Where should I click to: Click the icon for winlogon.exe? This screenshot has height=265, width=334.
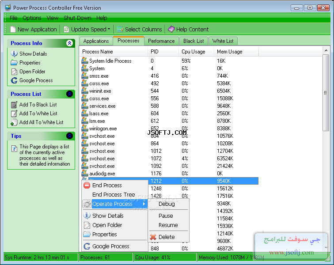[84, 129]
